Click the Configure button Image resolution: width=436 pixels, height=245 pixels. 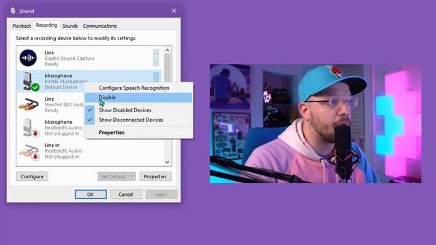32,176
